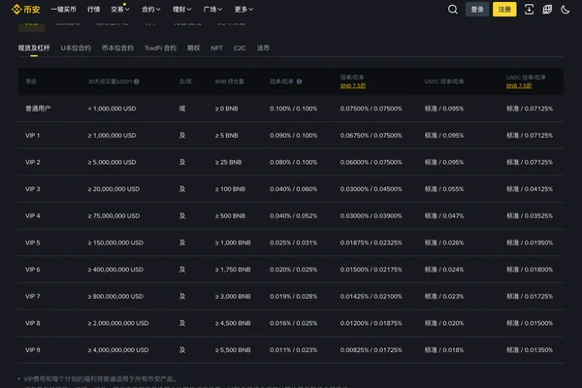The width and height of the screenshot is (582, 388).
Task: Open the search icon
Action: [x=452, y=10]
